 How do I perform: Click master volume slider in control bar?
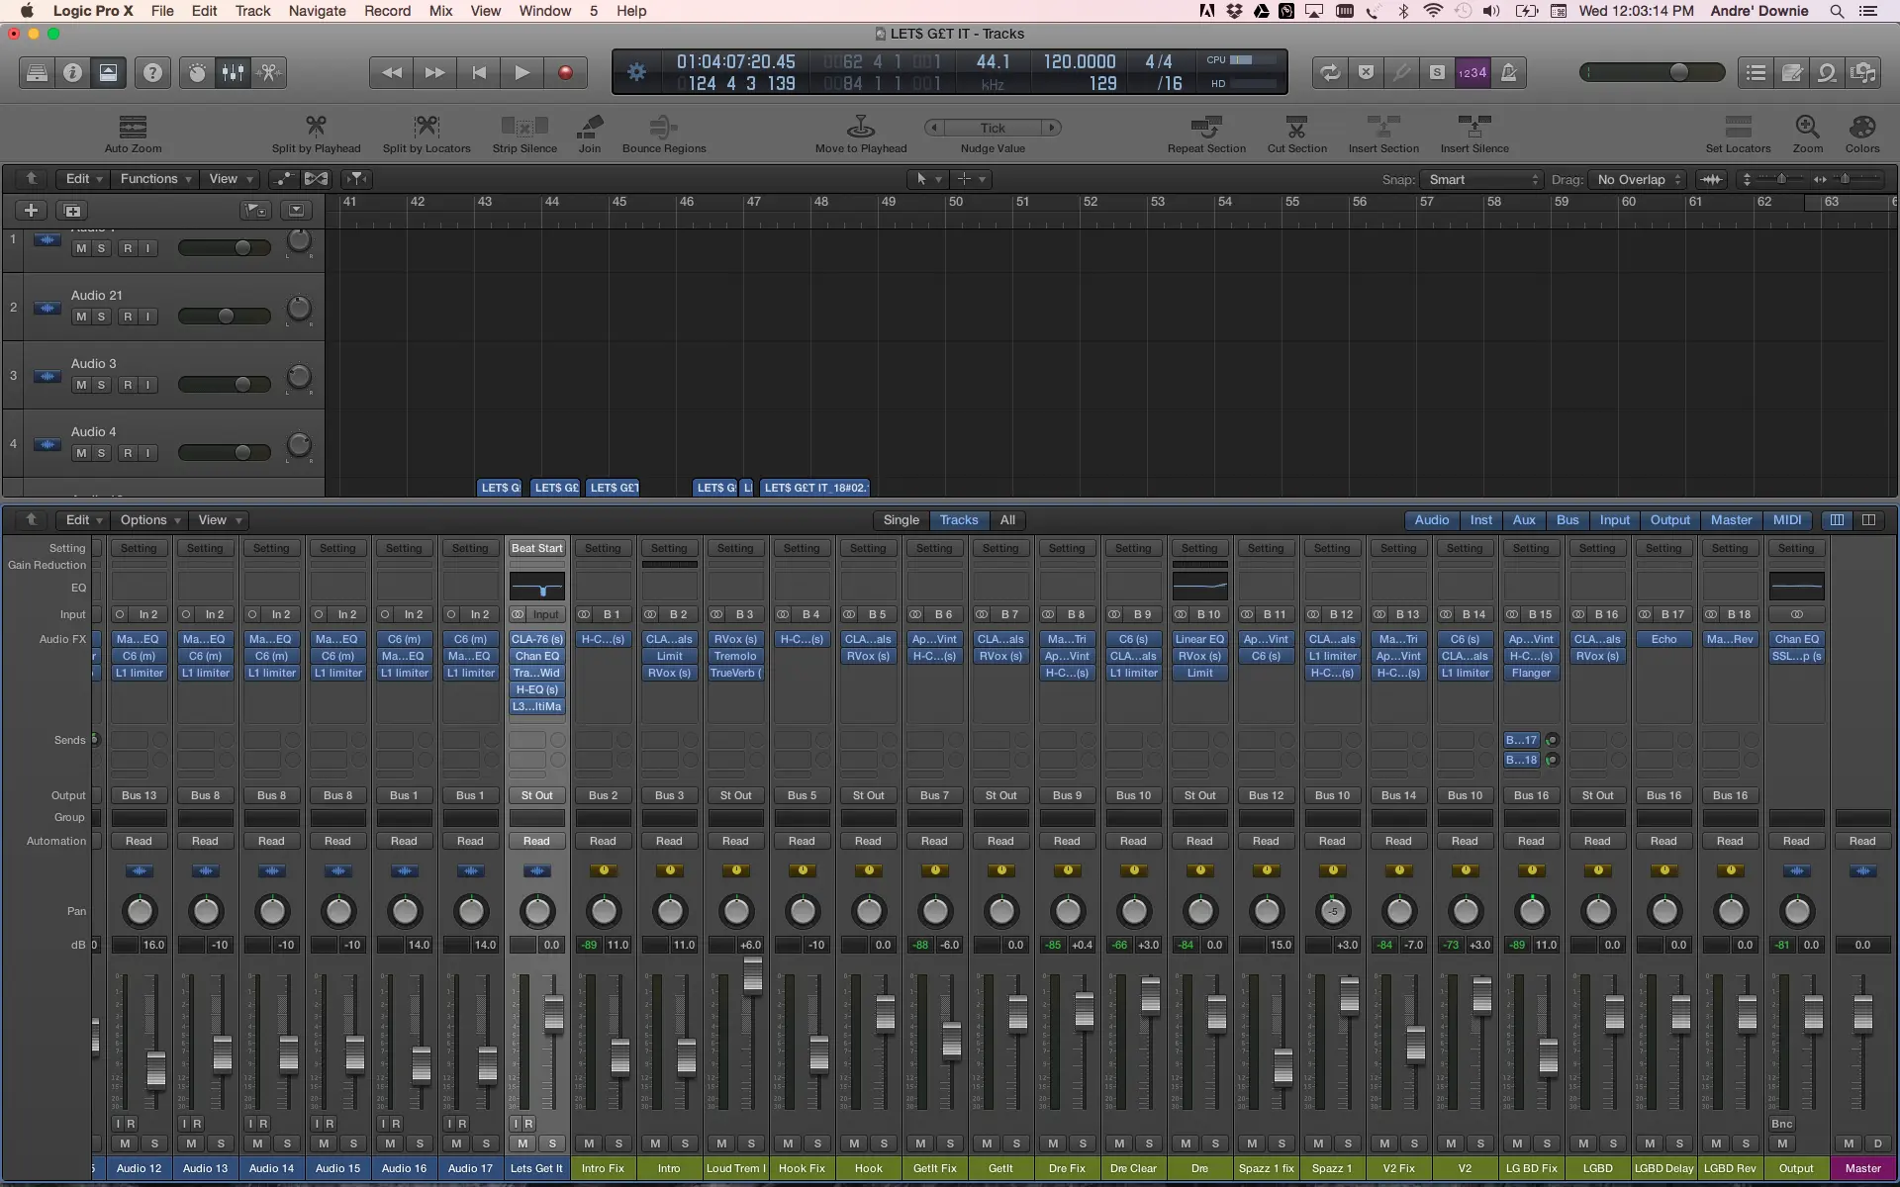(x=1652, y=72)
